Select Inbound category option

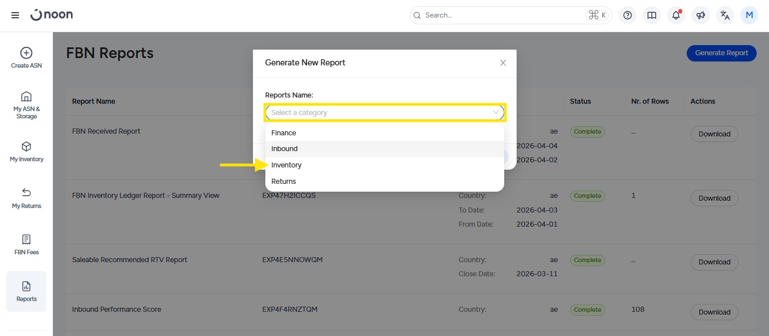[x=285, y=149]
